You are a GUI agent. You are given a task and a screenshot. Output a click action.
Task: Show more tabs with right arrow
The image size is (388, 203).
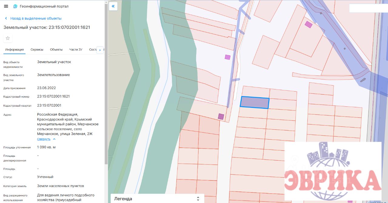click(x=100, y=50)
